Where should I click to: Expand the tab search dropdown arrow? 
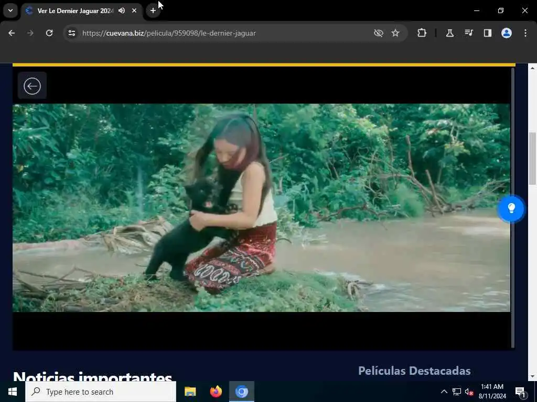(x=10, y=10)
